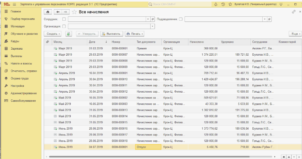Sort by Удержано column header
This screenshot has width=302, height=159.
235,42
